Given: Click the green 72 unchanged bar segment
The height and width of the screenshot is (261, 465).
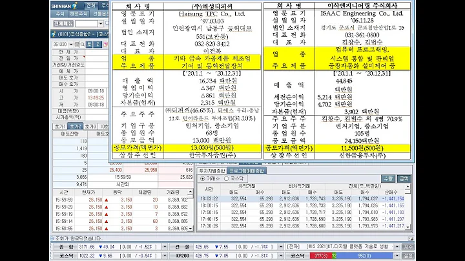Looking at the screenshot, I should [334, 256].
